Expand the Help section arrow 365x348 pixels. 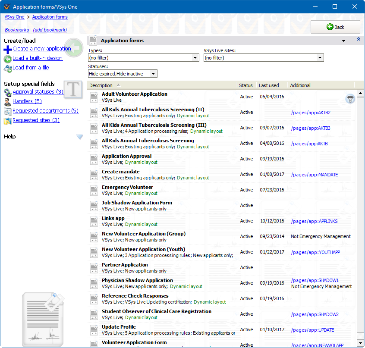(x=79, y=137)
